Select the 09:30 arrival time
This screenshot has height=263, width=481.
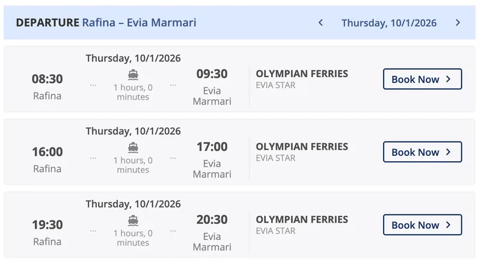coord(212,74)
